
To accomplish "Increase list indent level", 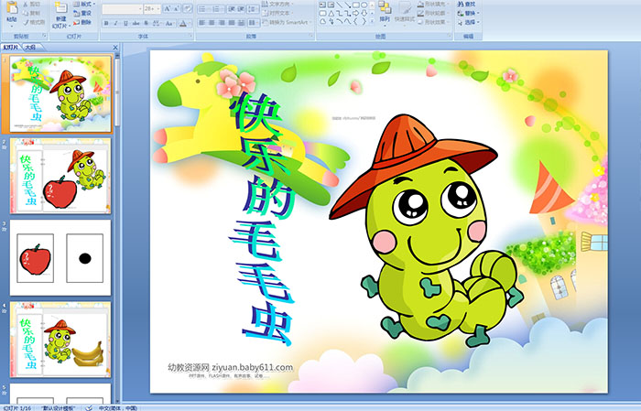I will (x=241, y=9).
